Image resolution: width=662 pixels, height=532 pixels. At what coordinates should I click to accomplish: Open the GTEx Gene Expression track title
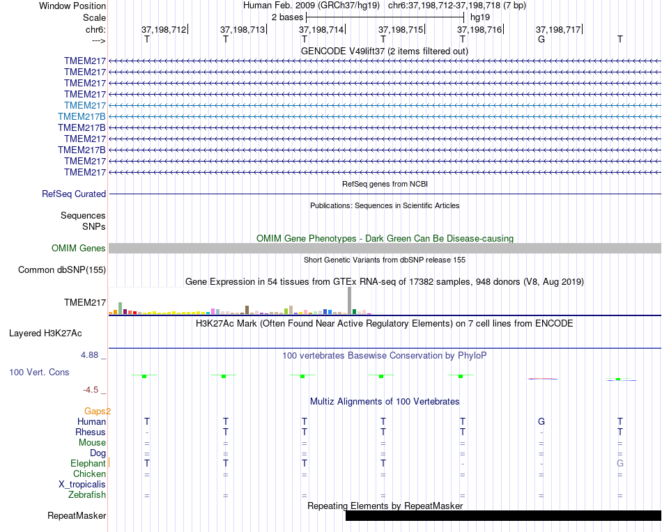point(385,281)
